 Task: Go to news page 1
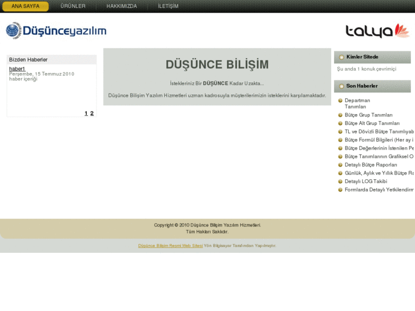[x=86, y=114]
